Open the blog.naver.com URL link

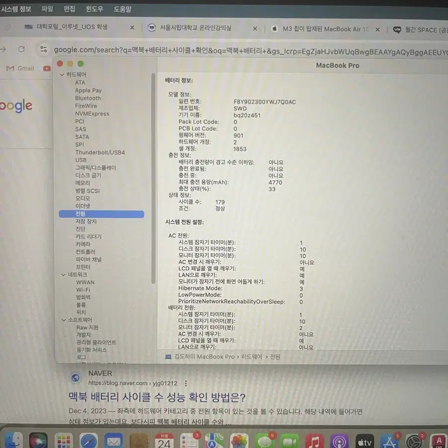coord(132,383)
